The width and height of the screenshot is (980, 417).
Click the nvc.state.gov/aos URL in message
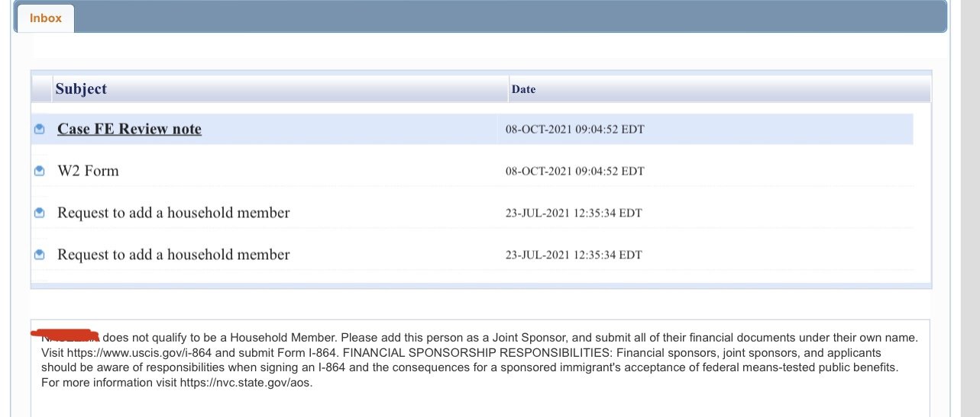pyautogui.click(x=246, y=383)
